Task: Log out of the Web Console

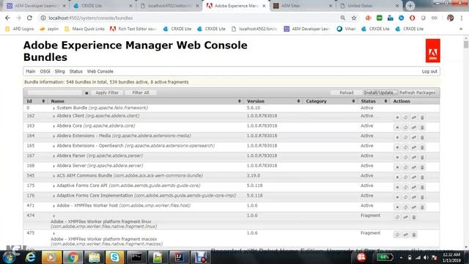Action: point(429,72)
